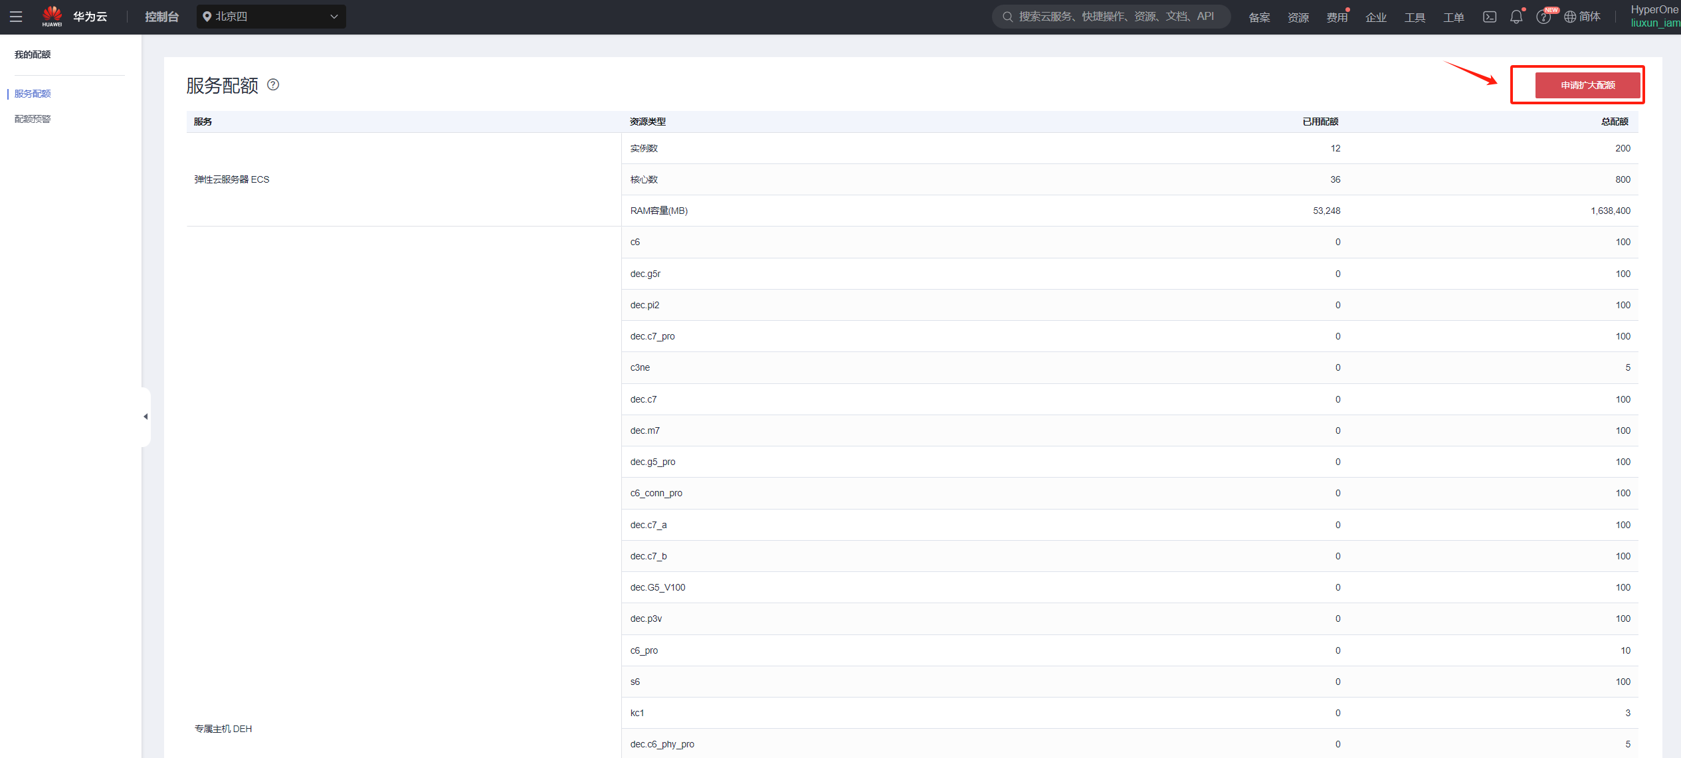The height and width of the screenshot is (758, 1681).
Task: Open the 工具 menu item
Action: pyautogui.click(x=1415, y=17)
